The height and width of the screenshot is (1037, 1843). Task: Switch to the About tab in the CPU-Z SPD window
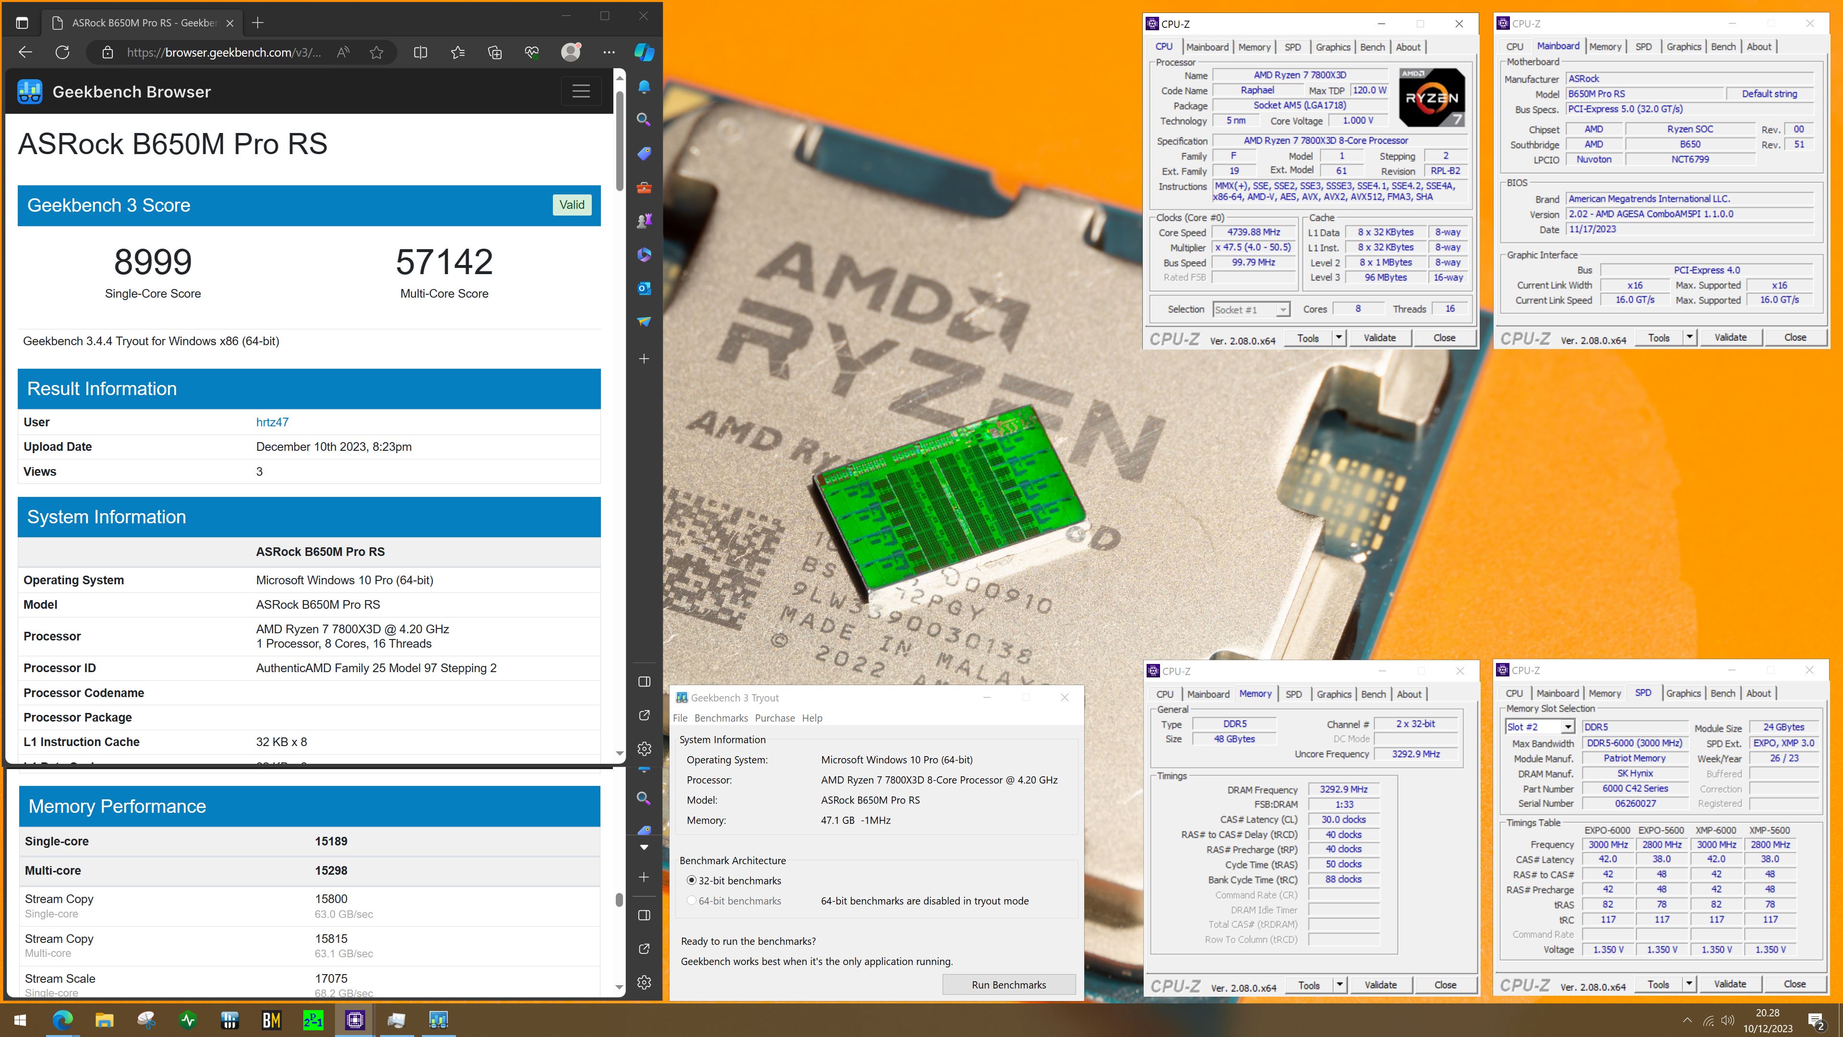(1759, 693)
